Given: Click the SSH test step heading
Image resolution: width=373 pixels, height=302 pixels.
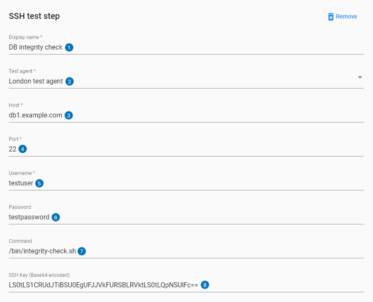Looking at the screenshot, I should [34, 16].
